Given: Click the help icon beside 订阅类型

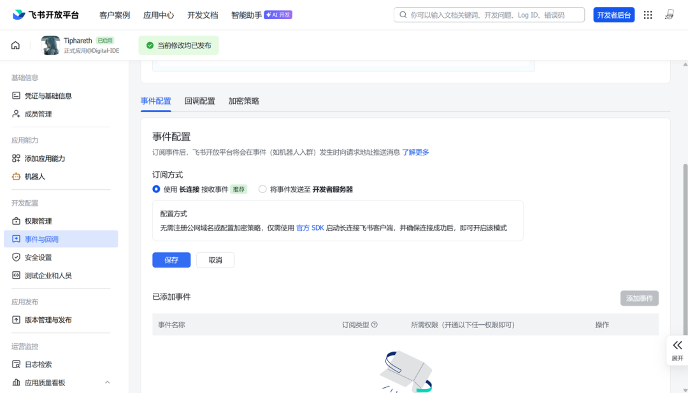Looking at the screenshot, I should (375, 325).
